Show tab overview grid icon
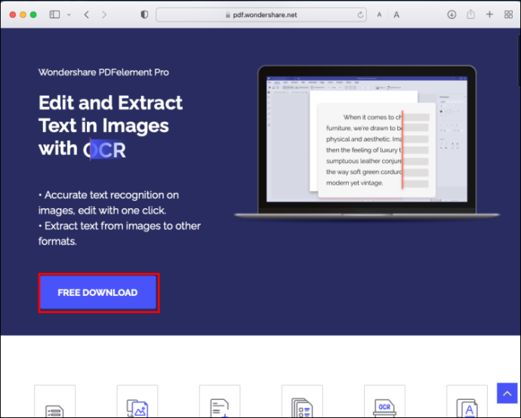 508,14
